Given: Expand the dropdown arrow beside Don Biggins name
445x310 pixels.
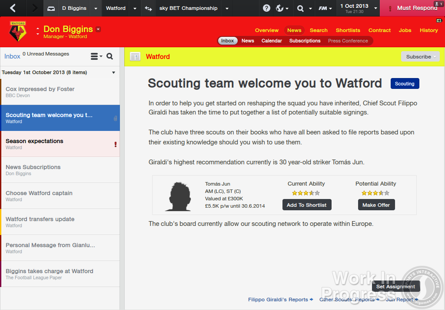Looking at the screenshot, I should tap(99, 29).
